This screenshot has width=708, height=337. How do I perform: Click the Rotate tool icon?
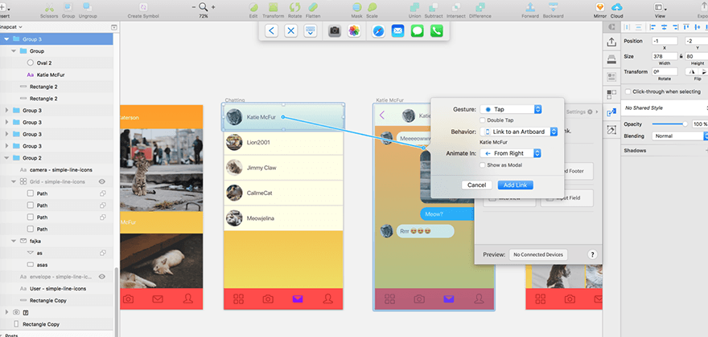(x=294, y=7)
